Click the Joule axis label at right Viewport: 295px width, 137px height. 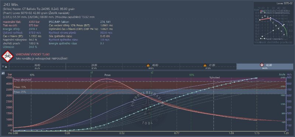coord(282,75)
